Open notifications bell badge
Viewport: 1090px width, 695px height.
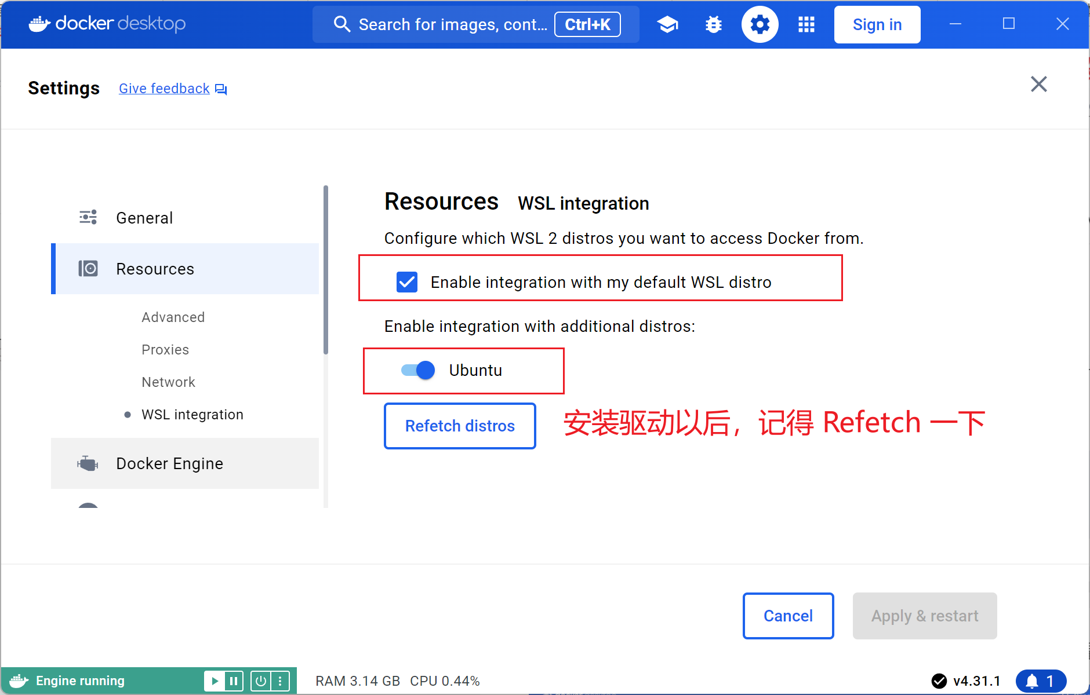[1041, 681]
